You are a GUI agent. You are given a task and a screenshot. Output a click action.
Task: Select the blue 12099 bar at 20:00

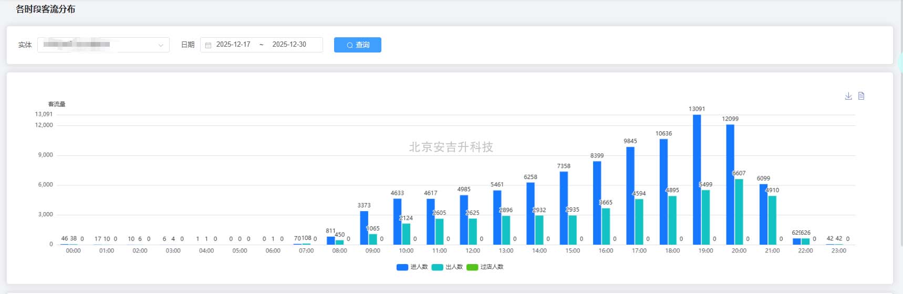click(x=730, y=184)
